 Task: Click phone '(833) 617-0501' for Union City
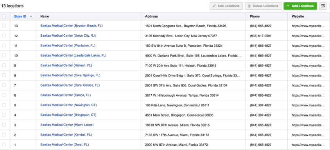[x=260, y=36]
